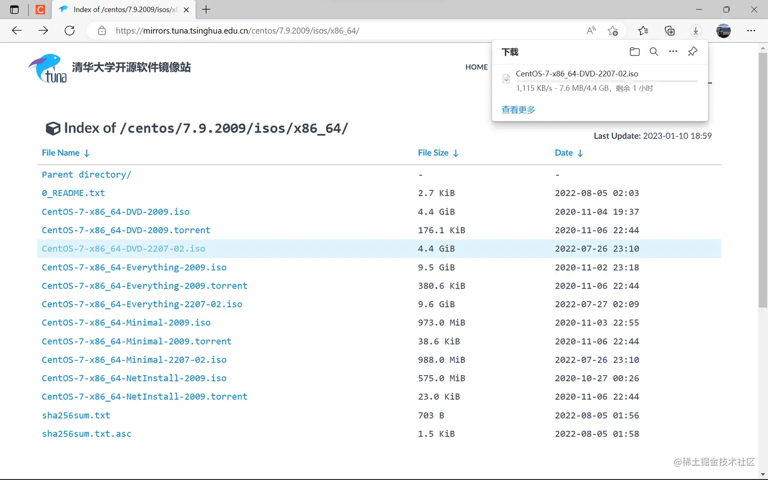Click the Index of page heading
The width and height of the screenshot is (768, 480).
pos(197,128)
